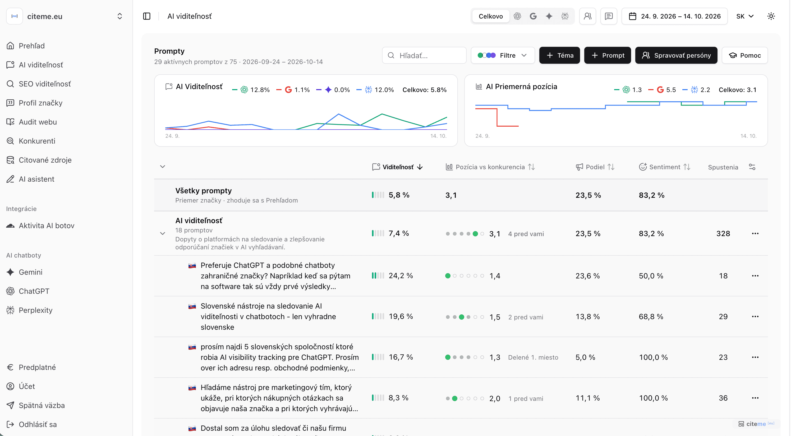The width and height of the screenshot is (791, 436).
Task: Filter by Perplexity icon in header
Action: tap(565, 16)
